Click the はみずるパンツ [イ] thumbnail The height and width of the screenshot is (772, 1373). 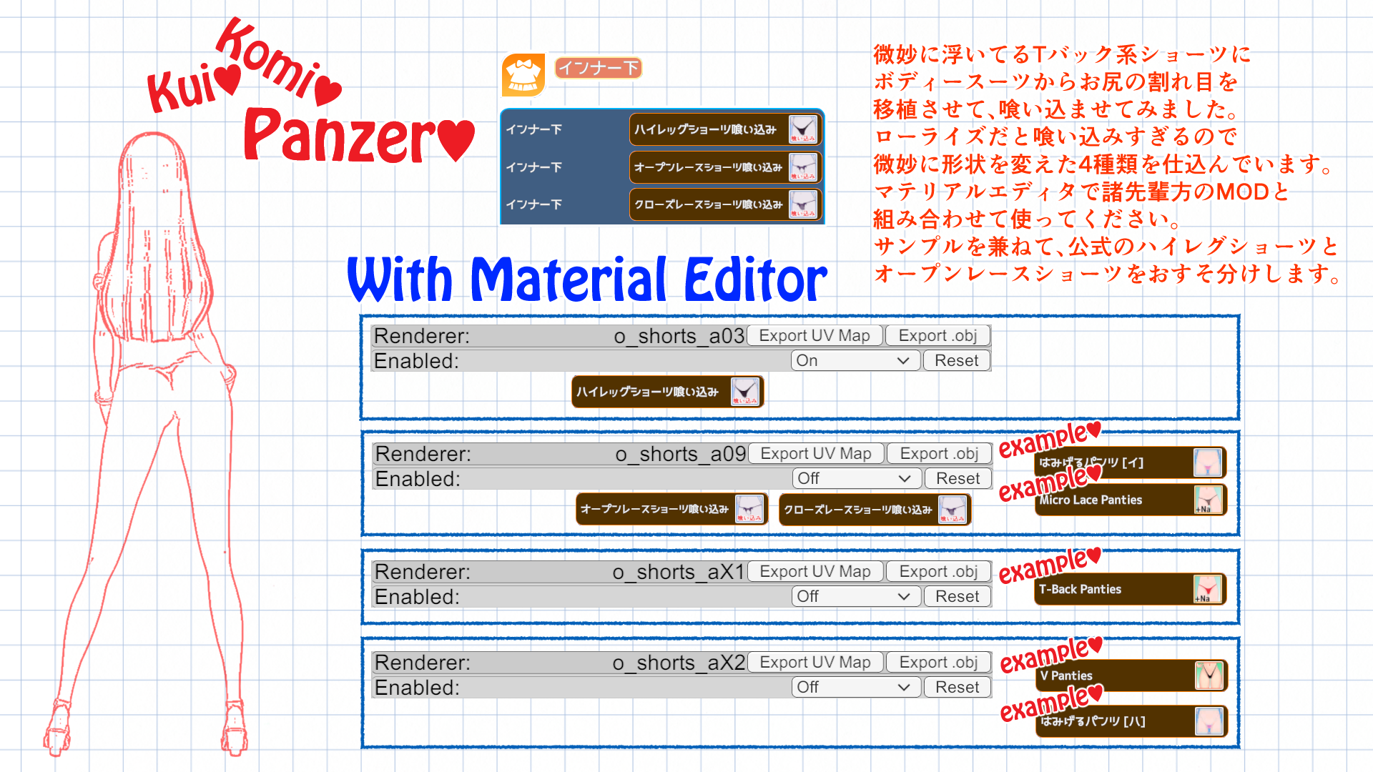coord(1208,462)
